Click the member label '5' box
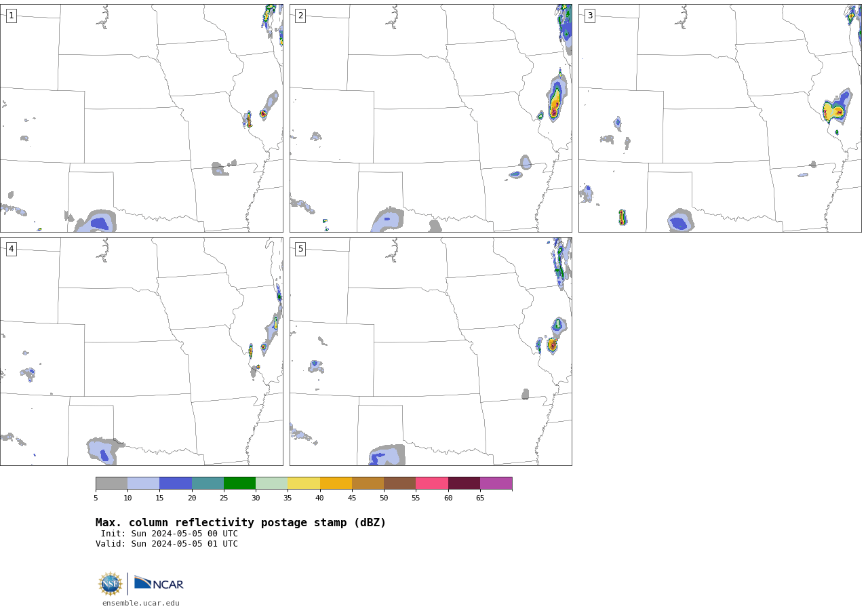 pyautogui.click(x=300, y=249)
